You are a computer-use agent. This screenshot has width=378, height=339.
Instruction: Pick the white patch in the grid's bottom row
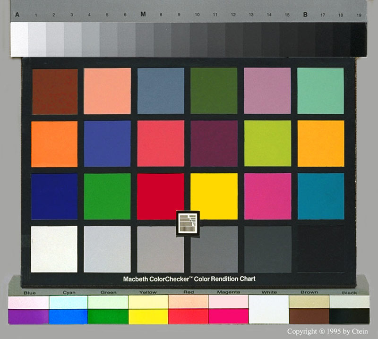point(54,249)
